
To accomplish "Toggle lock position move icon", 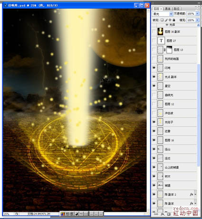I will click(x=170, y=20).
